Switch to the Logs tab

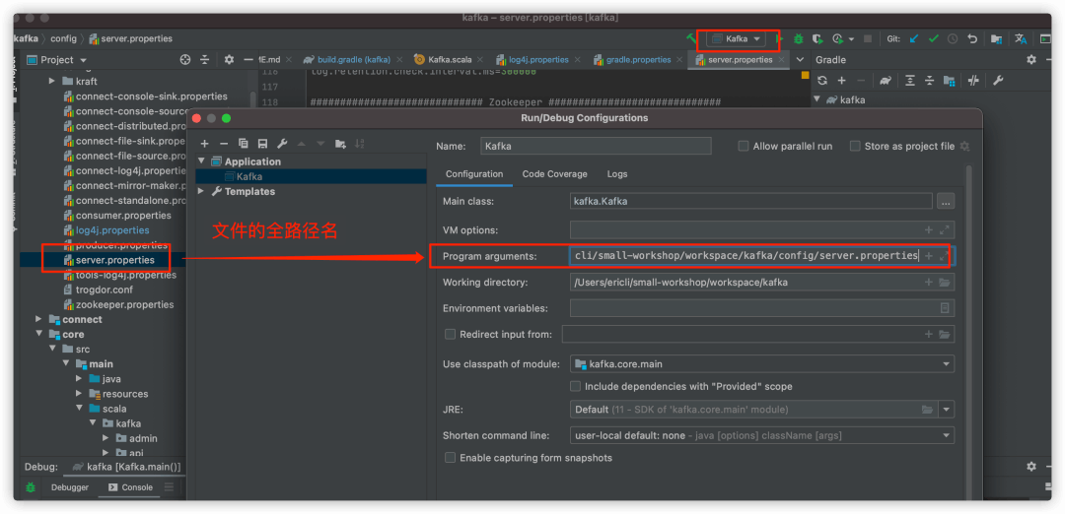point(617,174)
